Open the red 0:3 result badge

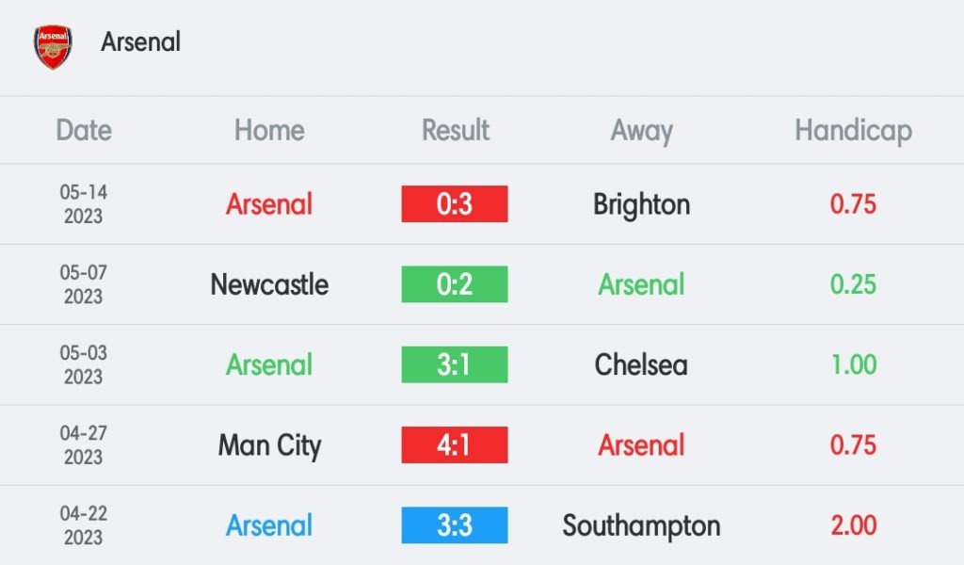tap(455, 204)
